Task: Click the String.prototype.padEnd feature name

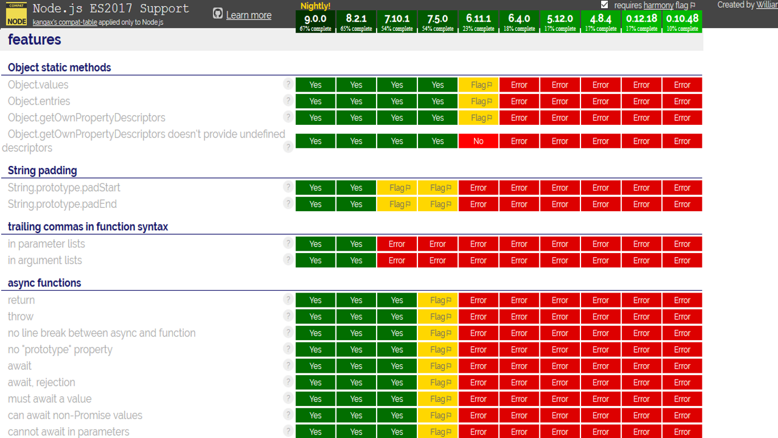Action: (x=62, y=204)
